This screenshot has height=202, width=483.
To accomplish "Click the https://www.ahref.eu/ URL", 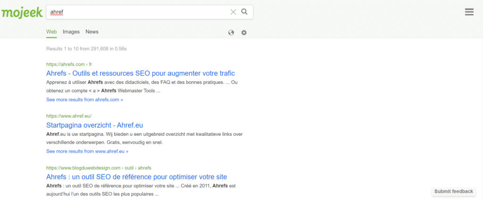I will (x=69, y=116).
